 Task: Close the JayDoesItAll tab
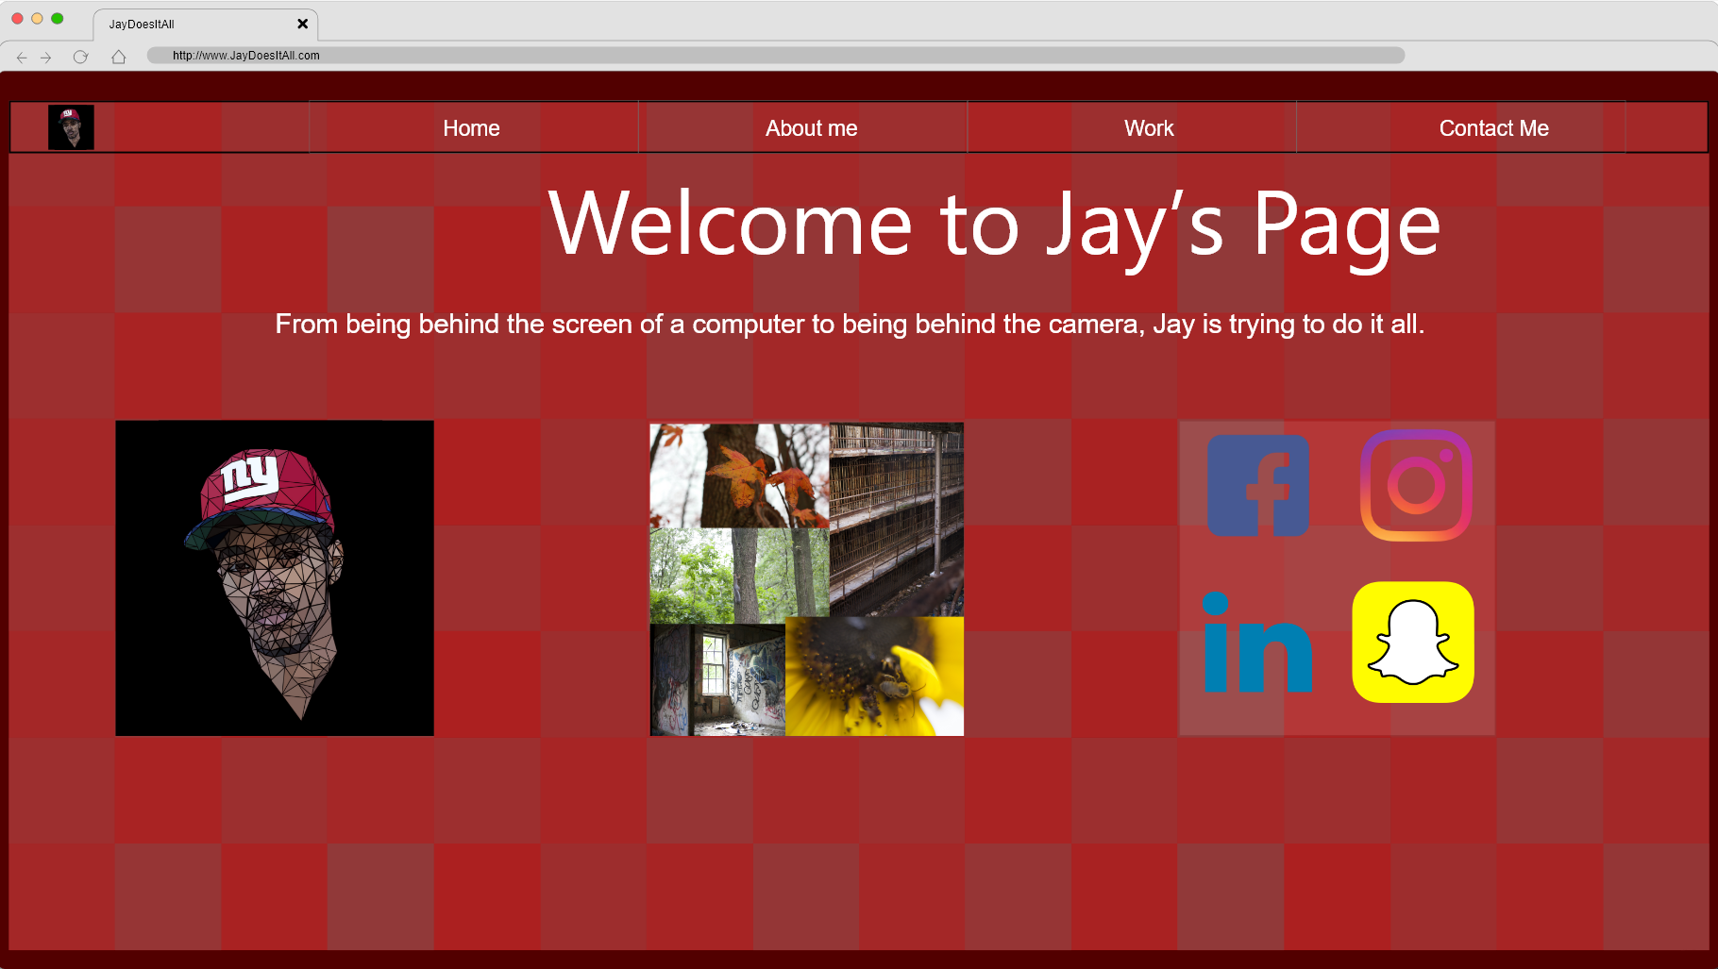coord(303,24)
